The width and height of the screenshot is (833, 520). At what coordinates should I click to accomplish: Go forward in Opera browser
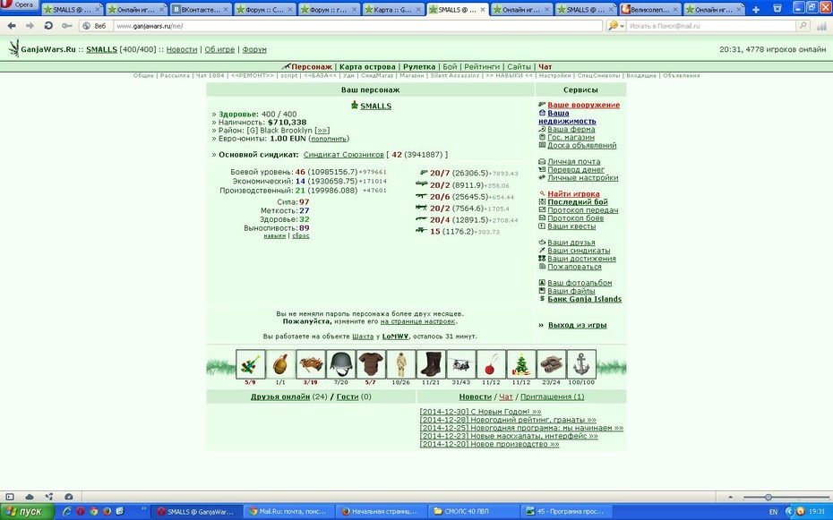(30, 25)
